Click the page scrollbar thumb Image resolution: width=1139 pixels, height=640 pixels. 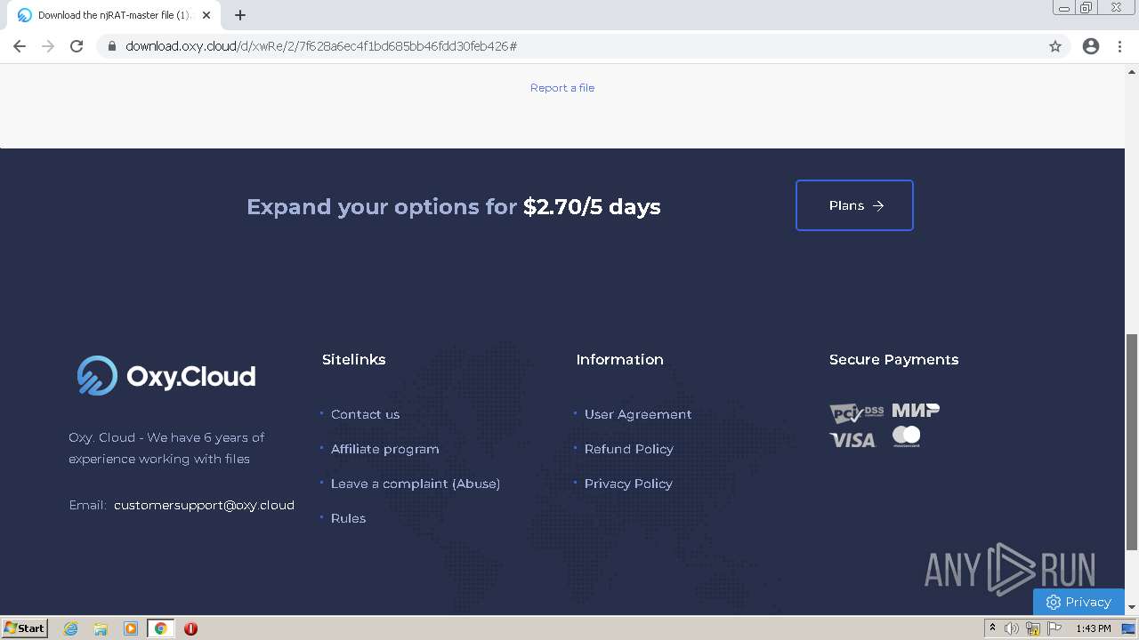pyautogui.click(x=1132, y=442)
